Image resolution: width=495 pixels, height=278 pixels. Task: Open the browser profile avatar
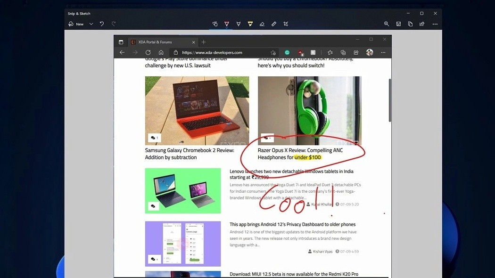point(370,52)
